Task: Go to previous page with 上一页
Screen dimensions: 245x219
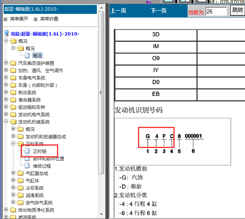Action: click(x=118, y=11)
